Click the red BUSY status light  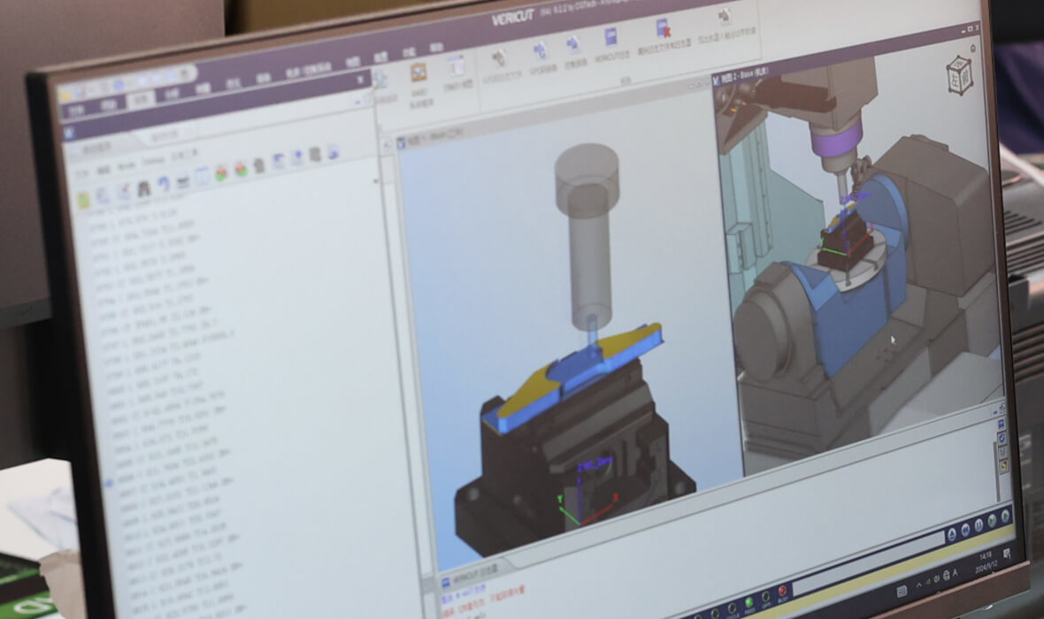(782, 591)
